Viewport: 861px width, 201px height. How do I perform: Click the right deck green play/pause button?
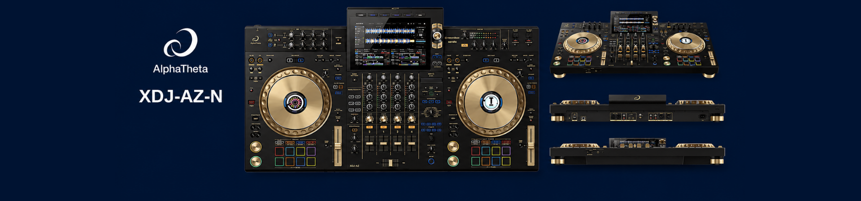tap(453, 161)
